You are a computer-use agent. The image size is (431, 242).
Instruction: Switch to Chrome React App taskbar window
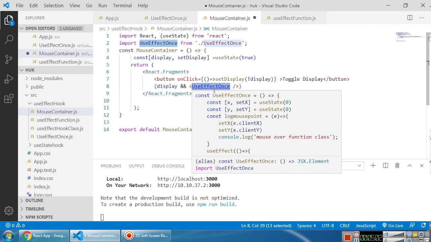(44, 236)
